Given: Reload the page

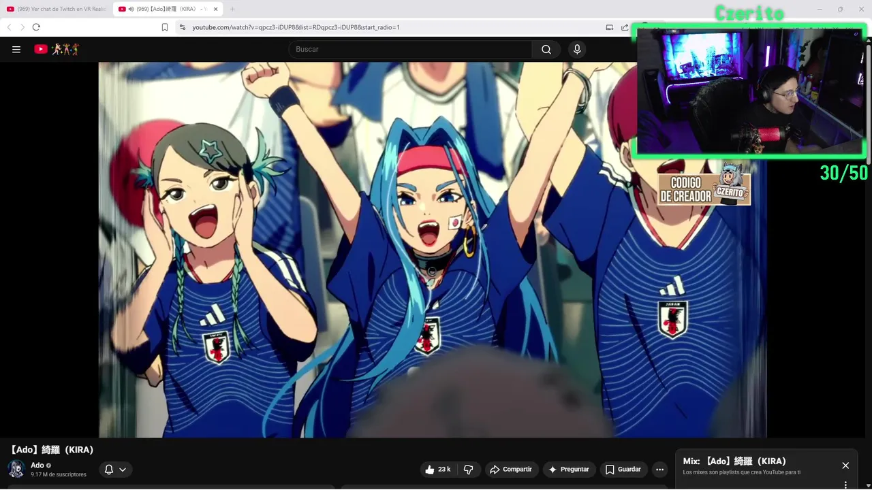Looking at the screenshot, I should (36, 27).
